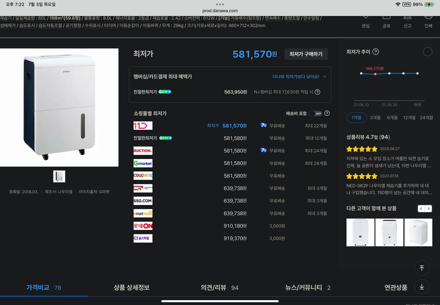Click the prod.danawa.com address bar
The image size is (440, 305).
coord(220,11)
